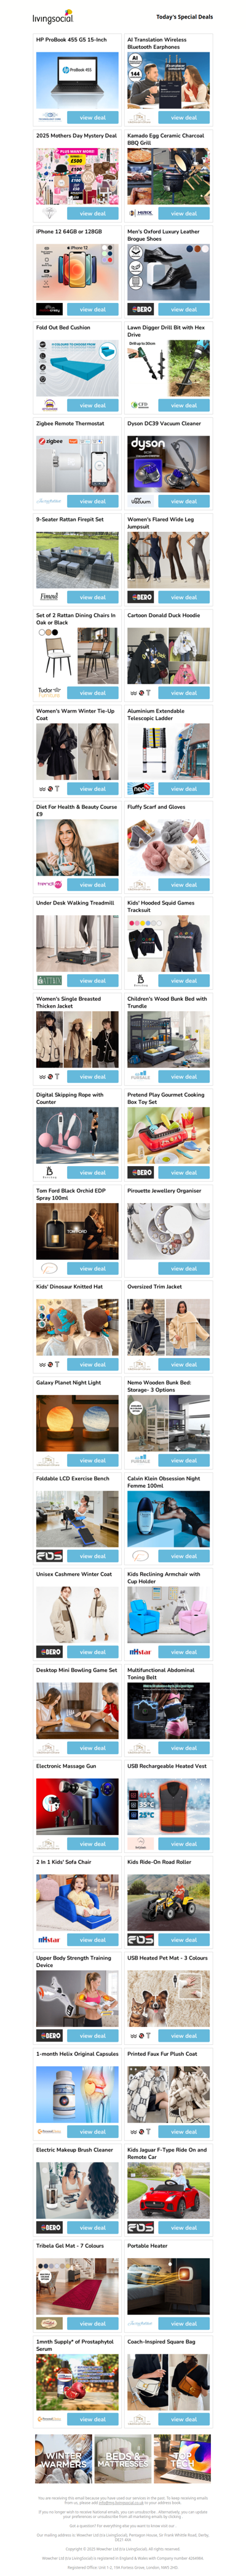Open the Winter Warmers category banner
246x2576 pixels.
63,2459
